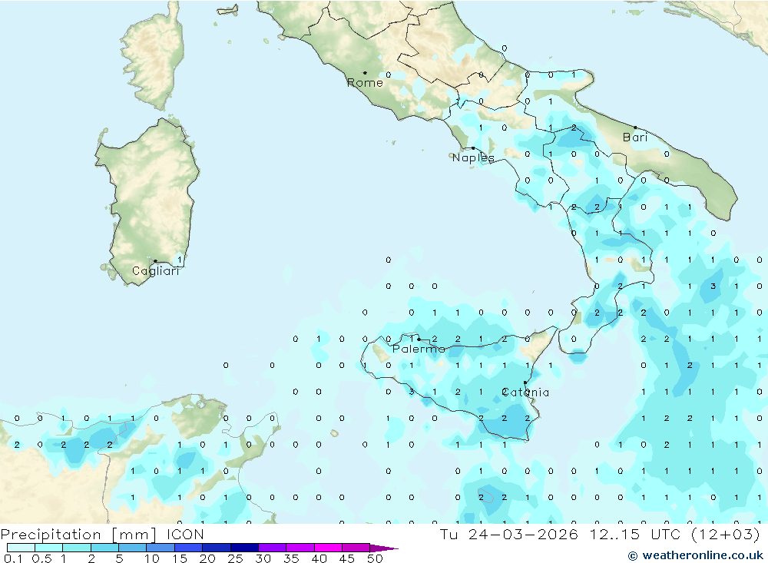Click the Bari city label
This screenshot has height=563, width=768.
point(635,137)
